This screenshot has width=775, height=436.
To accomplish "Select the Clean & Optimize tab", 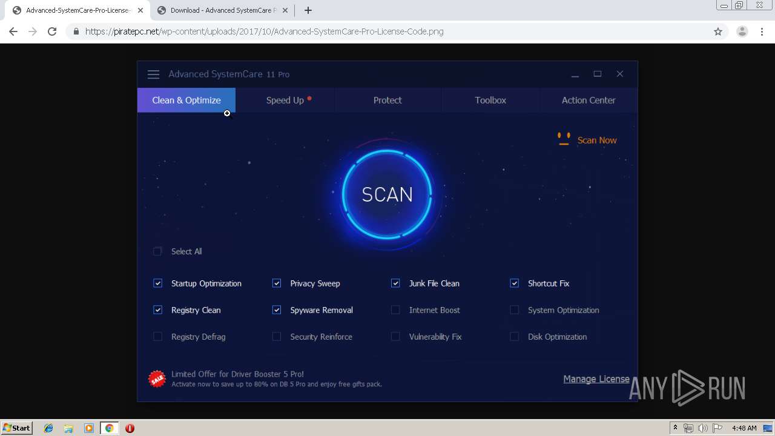I will click(x=186, y=100).
